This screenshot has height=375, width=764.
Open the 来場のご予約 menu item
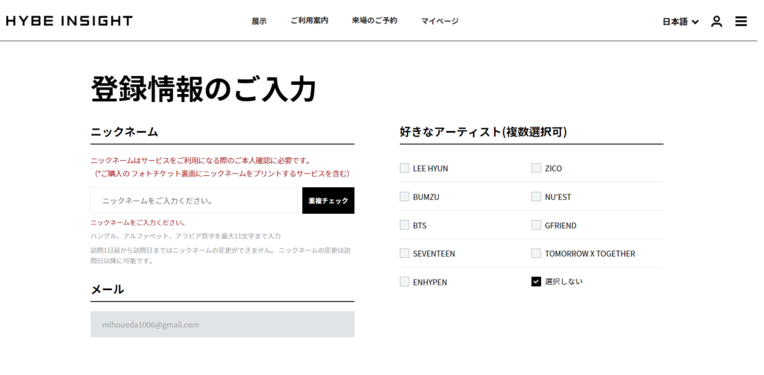click(375, 21)
